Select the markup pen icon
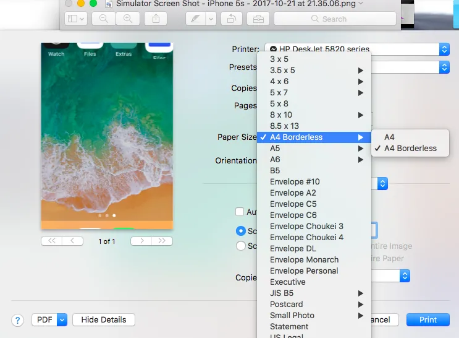This screenshot has width=459, height=338. click(195, 19)
